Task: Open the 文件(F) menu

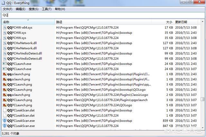Action: [x=8, y=9]
